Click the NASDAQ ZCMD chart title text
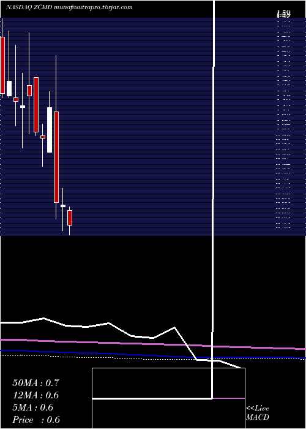This screenshot has height=429, width=306. 69,7
